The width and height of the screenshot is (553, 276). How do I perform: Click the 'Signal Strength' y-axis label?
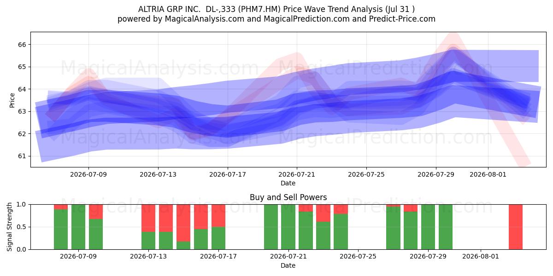(10, 226)
